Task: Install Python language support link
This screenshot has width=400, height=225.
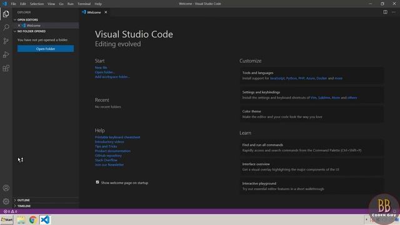Action: pos(291,78)
